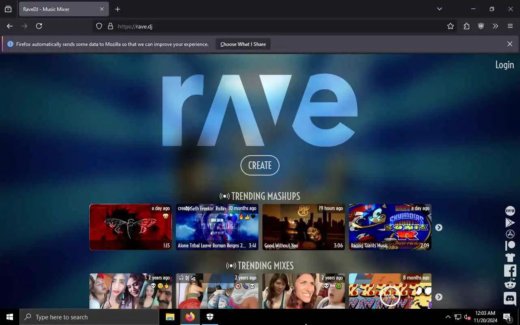Open the Firefox extensions puzzle icon
520x325 pixels.
click(466, 26)
